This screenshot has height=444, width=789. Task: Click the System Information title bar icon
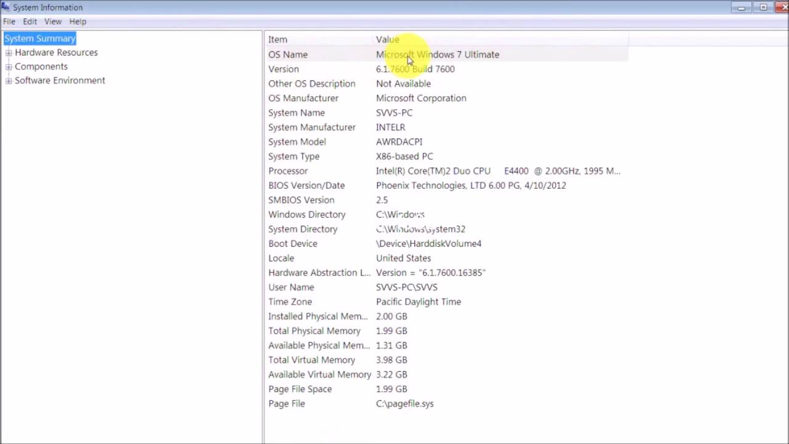click(x=6, y=7)
